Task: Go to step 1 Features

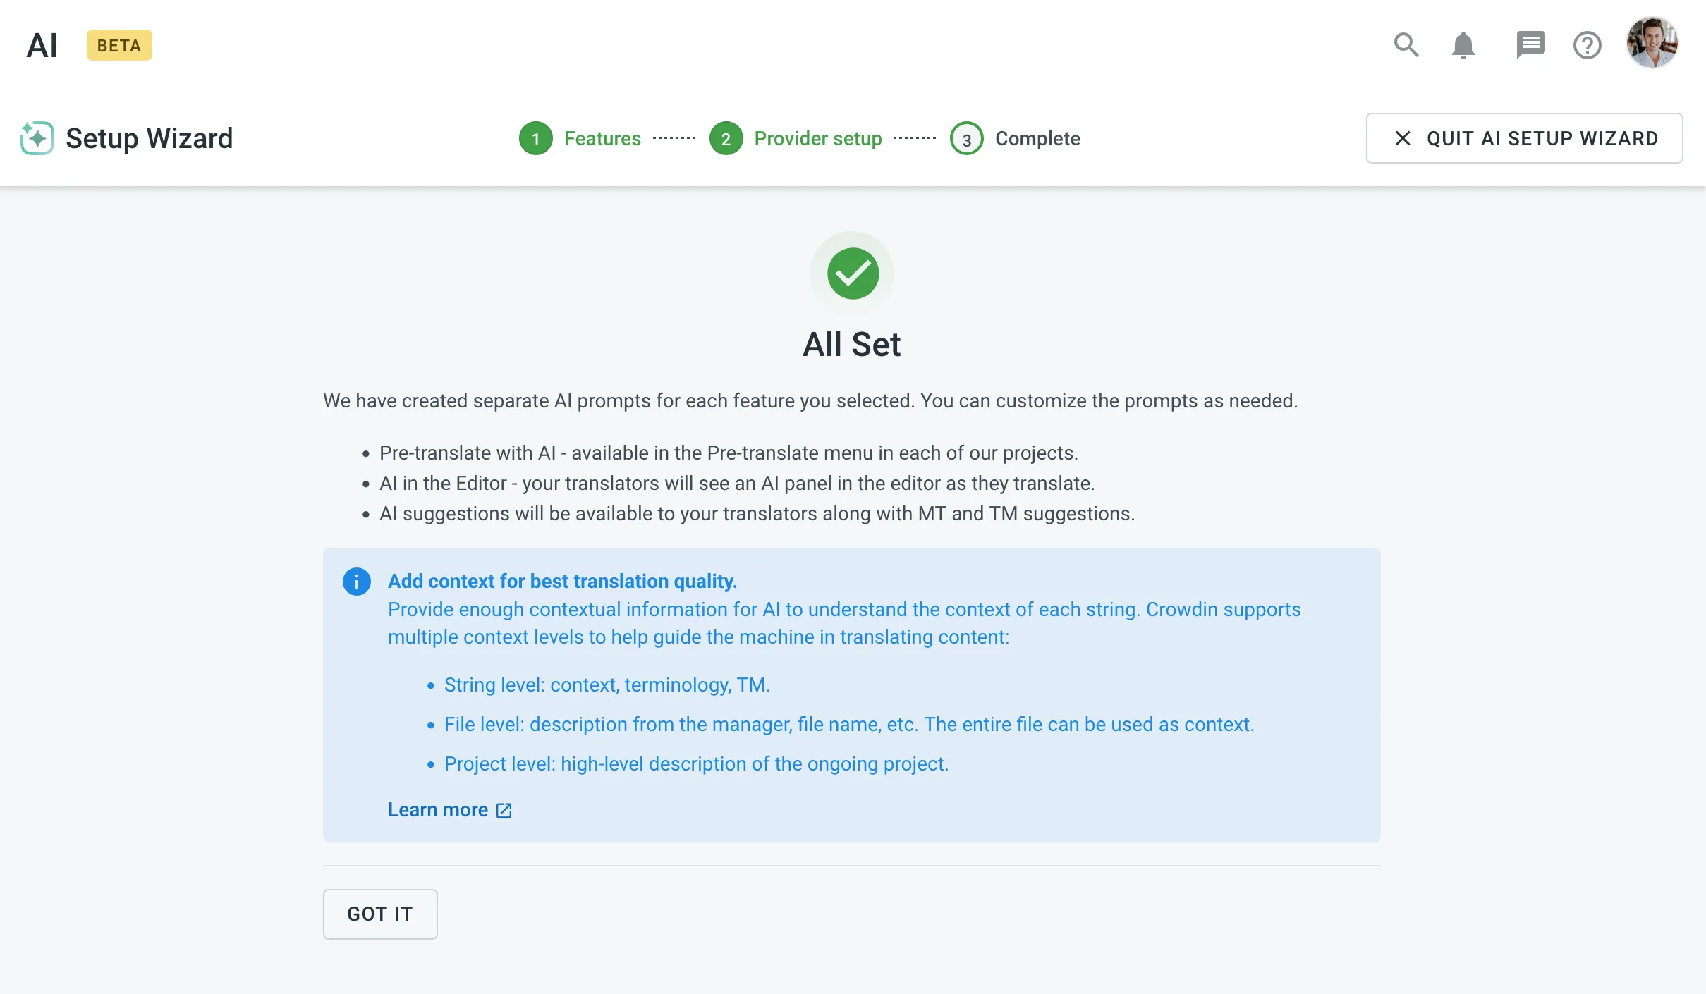Action: [580, 138]
